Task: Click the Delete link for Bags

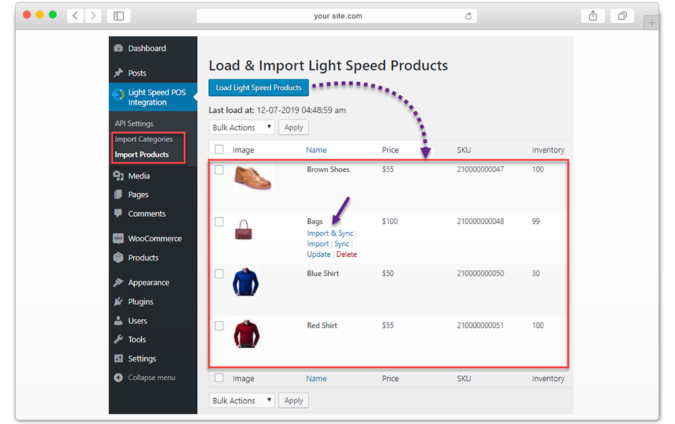Action: (x=347, y=255)
